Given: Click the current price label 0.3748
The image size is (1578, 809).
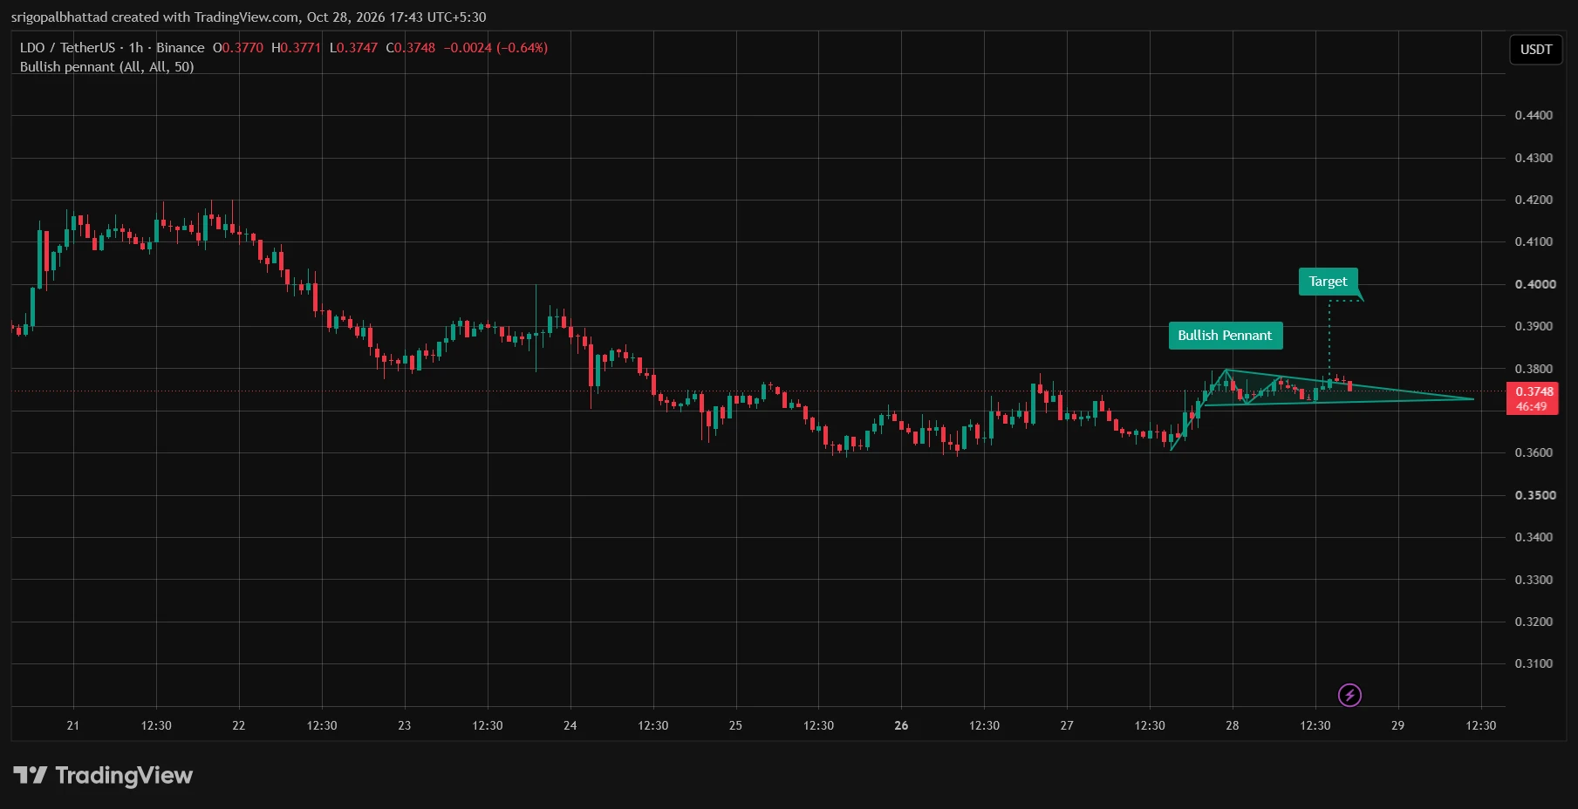Looking at the screenshot, I should pos(1533,391).
